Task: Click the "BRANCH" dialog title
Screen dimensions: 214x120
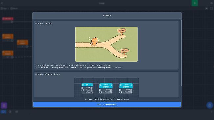Action: point(107,15)
